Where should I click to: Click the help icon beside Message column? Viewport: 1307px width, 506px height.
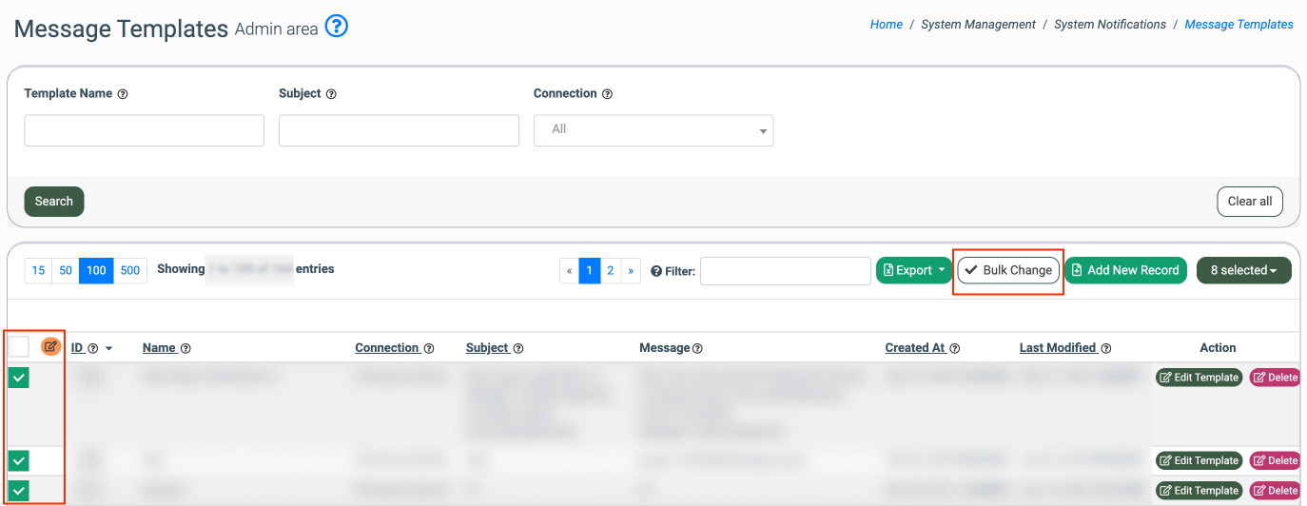click(x=697, y=348)
